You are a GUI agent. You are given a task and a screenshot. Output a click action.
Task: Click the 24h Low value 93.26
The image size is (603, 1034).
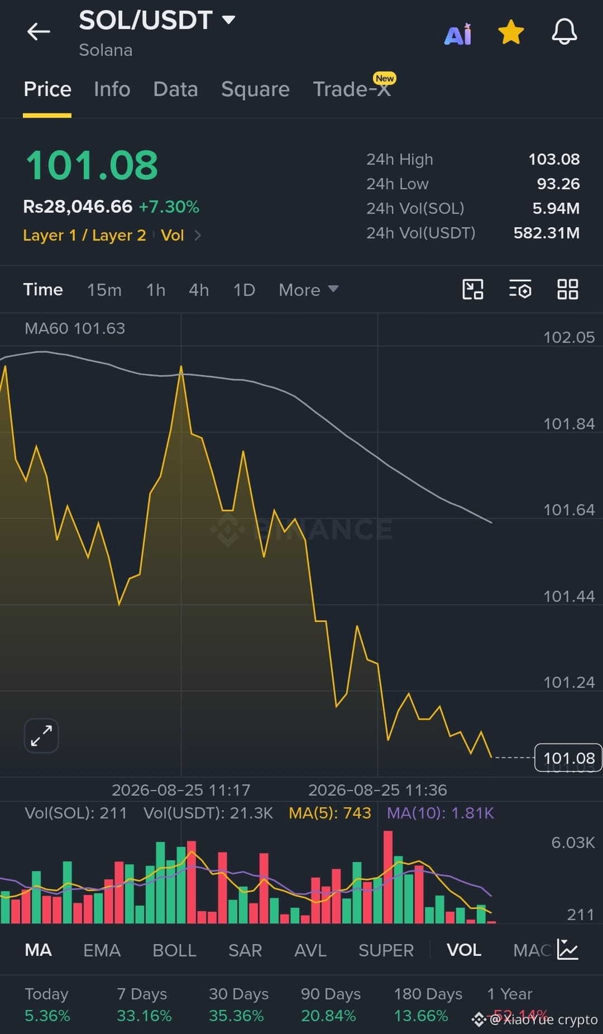pos(558,184)
